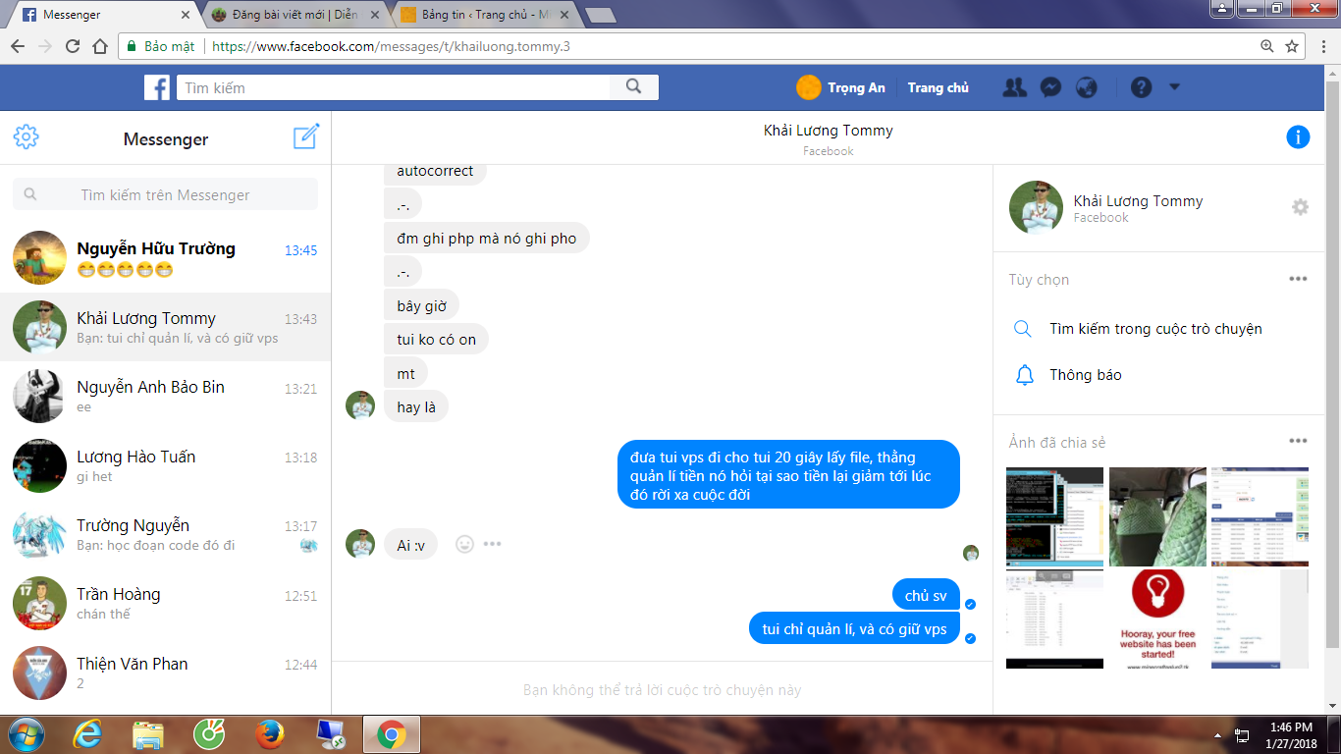Open conversation with Thiện Văn Phan
Screen dimensions: 1341x754
click(165, 673)
